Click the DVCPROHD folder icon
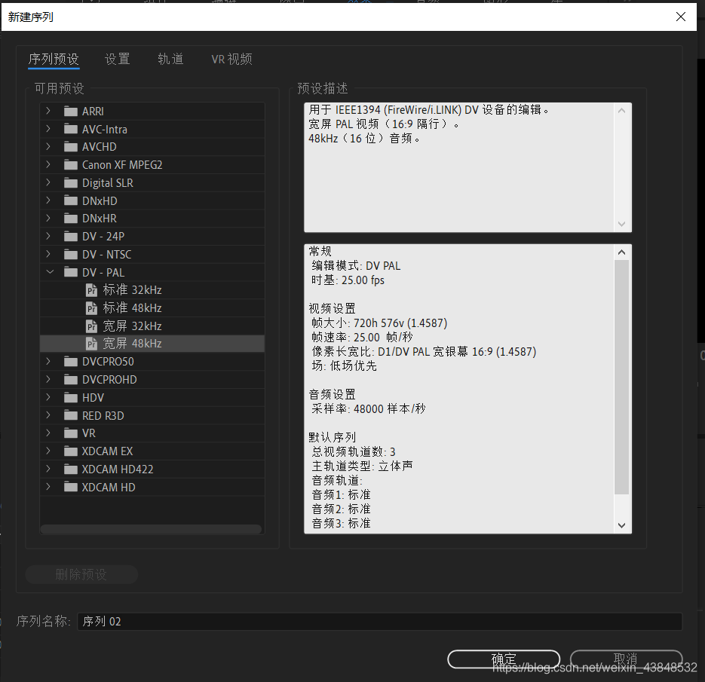This screenshot has height=682, width=705. tap(71, 379)
